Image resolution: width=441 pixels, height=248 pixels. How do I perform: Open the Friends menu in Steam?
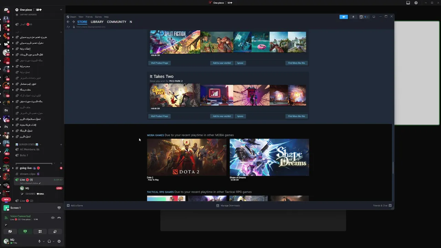pos(89,17)
